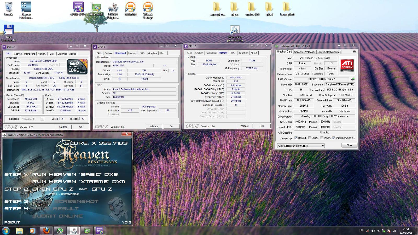Click the taskbar clock showing 21:54
The width and height of the screenshot is (418, 235).
[406, 231]
